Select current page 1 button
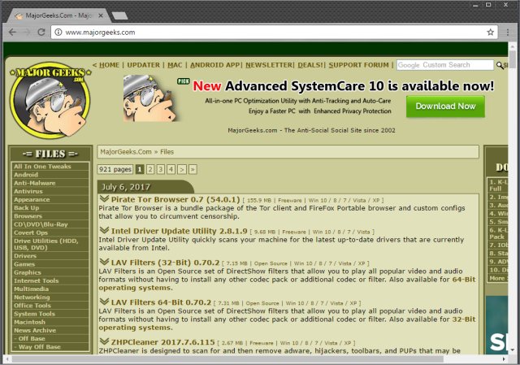 140,170
